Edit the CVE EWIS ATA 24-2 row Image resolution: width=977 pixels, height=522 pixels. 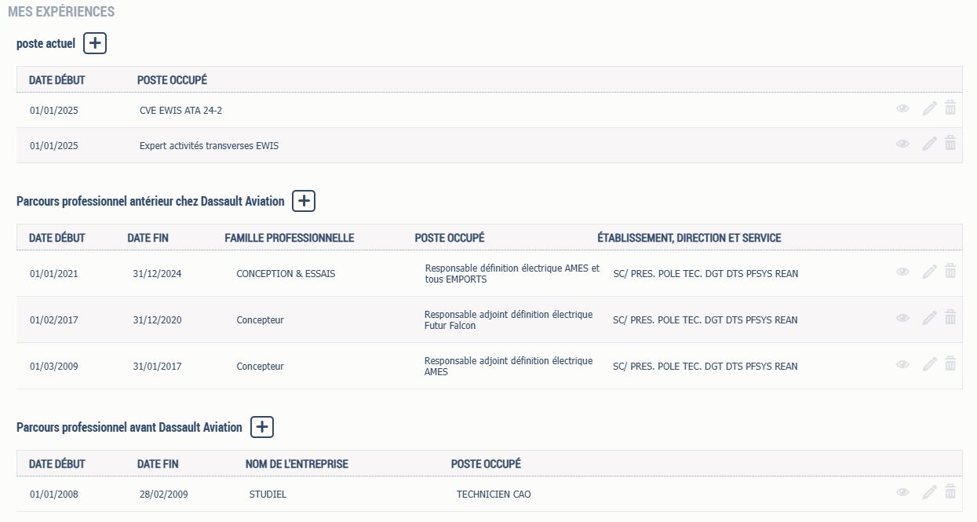pyautogui.click(x=929, y=109)
